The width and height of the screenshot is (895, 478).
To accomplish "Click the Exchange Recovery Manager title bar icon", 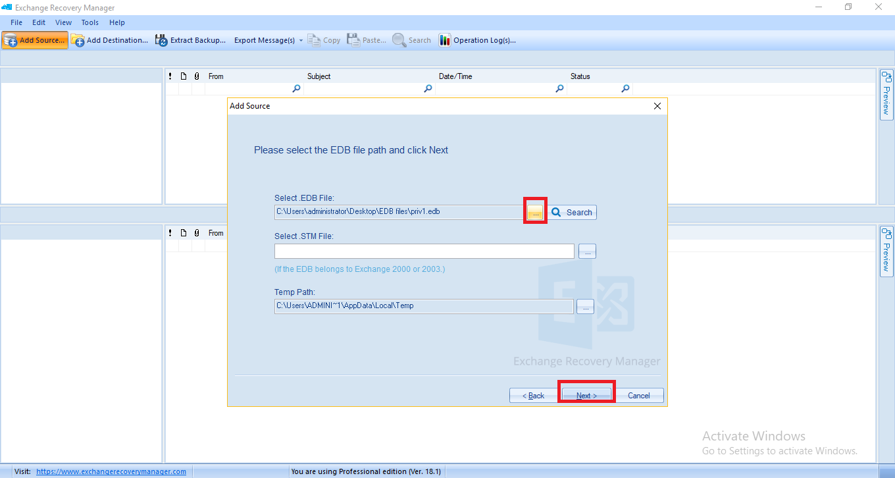I will tap(7, 7).
